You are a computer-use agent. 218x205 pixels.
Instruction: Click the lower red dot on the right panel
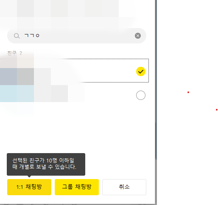coord(217,110)
